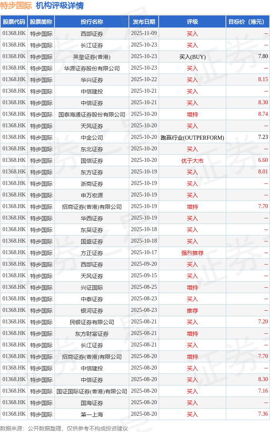Click 国证国际证券(香港)有限公司 broker name
The width and height of the screenshot is (270, 432).
coord(92,391)
